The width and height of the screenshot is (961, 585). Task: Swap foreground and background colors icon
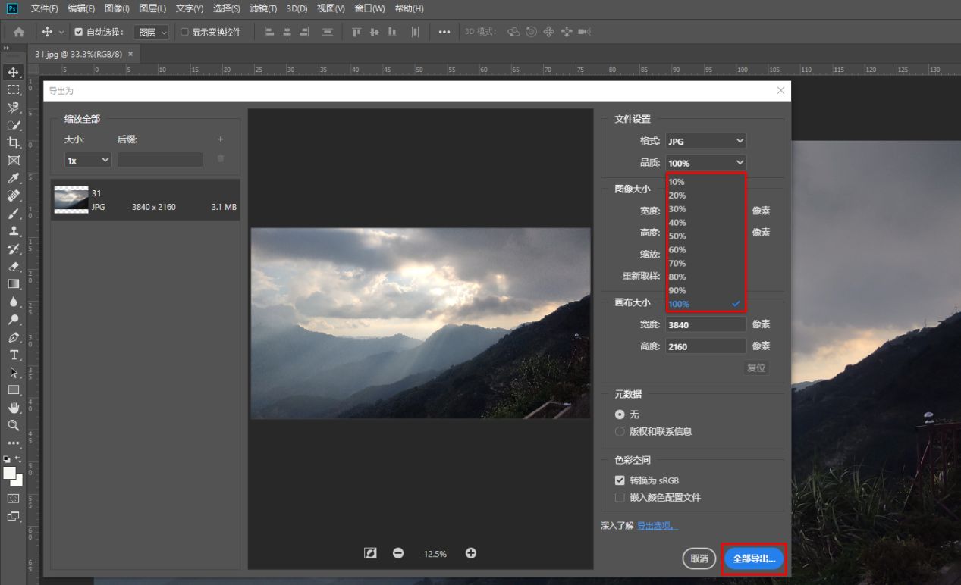click(x=18, y=459)
